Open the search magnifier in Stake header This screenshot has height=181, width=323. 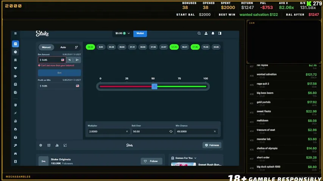[x=199, y=33]
